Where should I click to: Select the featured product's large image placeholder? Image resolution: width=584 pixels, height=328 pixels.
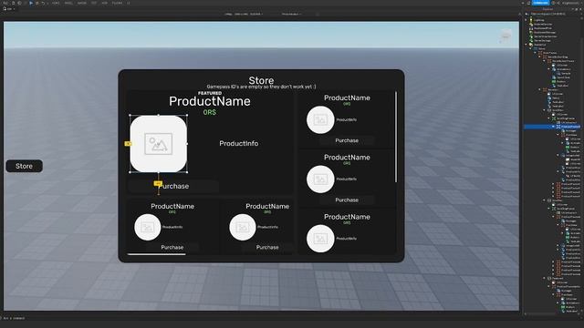[x=158, y=144]
